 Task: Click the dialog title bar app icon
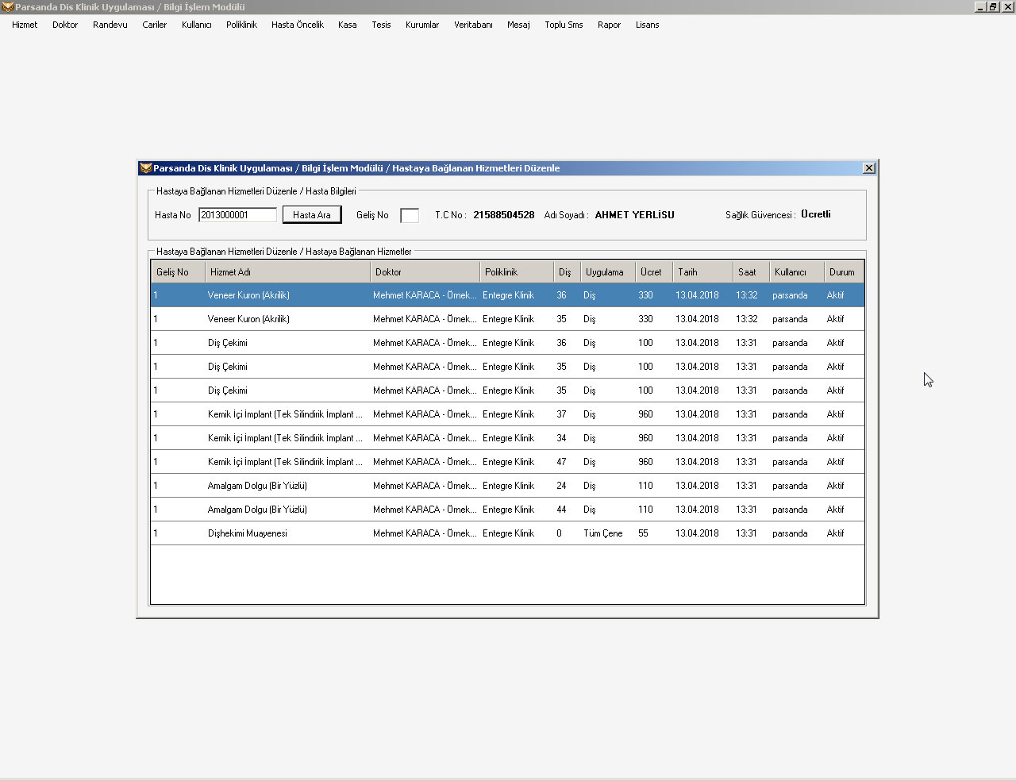click(145, 168)
